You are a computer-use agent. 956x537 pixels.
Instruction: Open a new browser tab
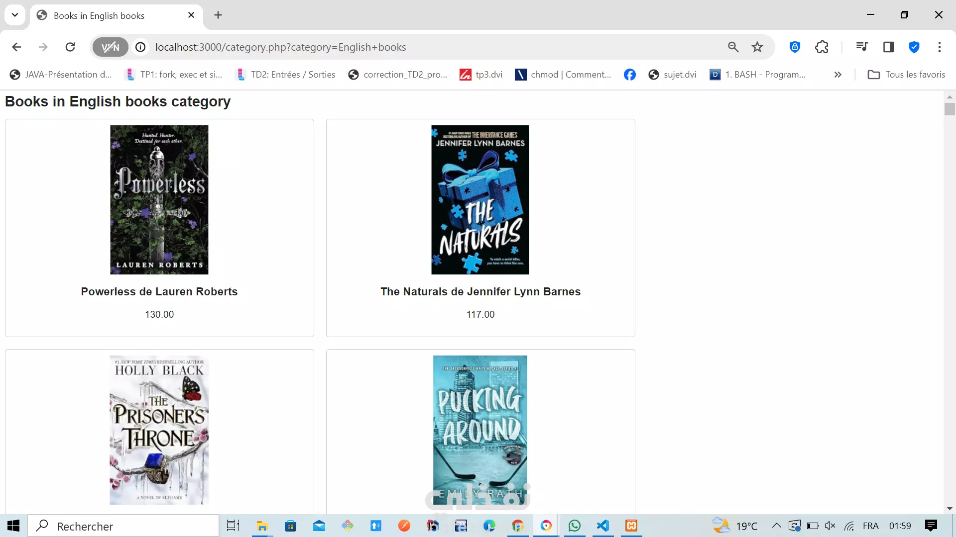coord(218,15)
